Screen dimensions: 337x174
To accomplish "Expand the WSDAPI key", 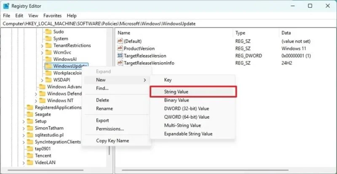I will coord(42,80).
